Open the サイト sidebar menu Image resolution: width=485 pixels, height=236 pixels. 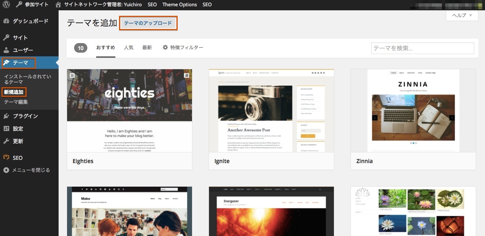20,38
